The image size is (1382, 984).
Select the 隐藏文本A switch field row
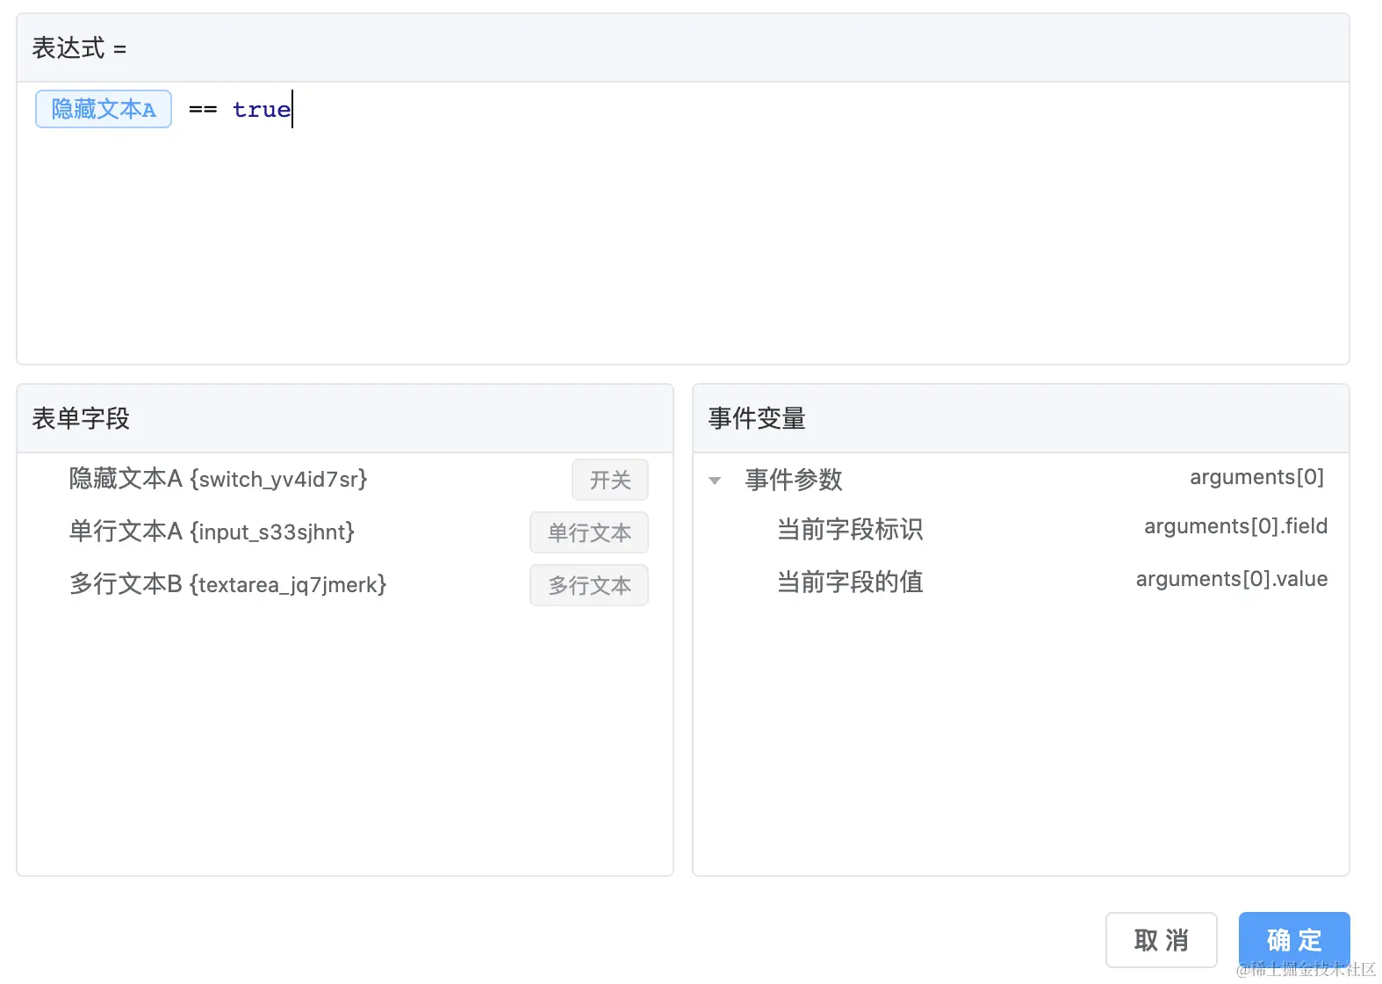218,479
